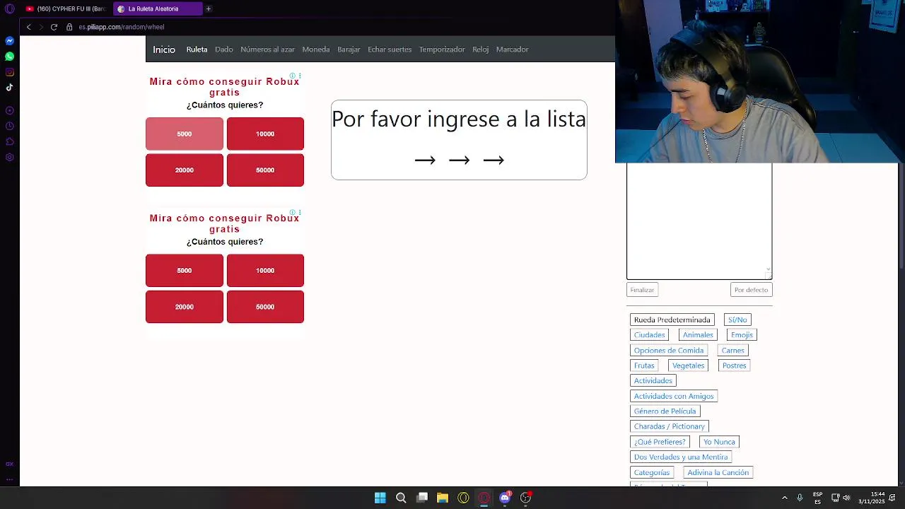The width and height of the screenshot is (905, 509).
Task: Select Actividades con Amigos preset
Action: [674, 397]
